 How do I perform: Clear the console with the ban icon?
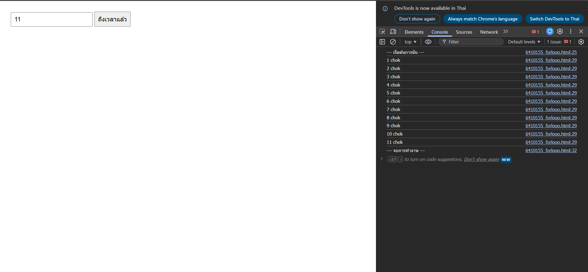tap(393, 42)
